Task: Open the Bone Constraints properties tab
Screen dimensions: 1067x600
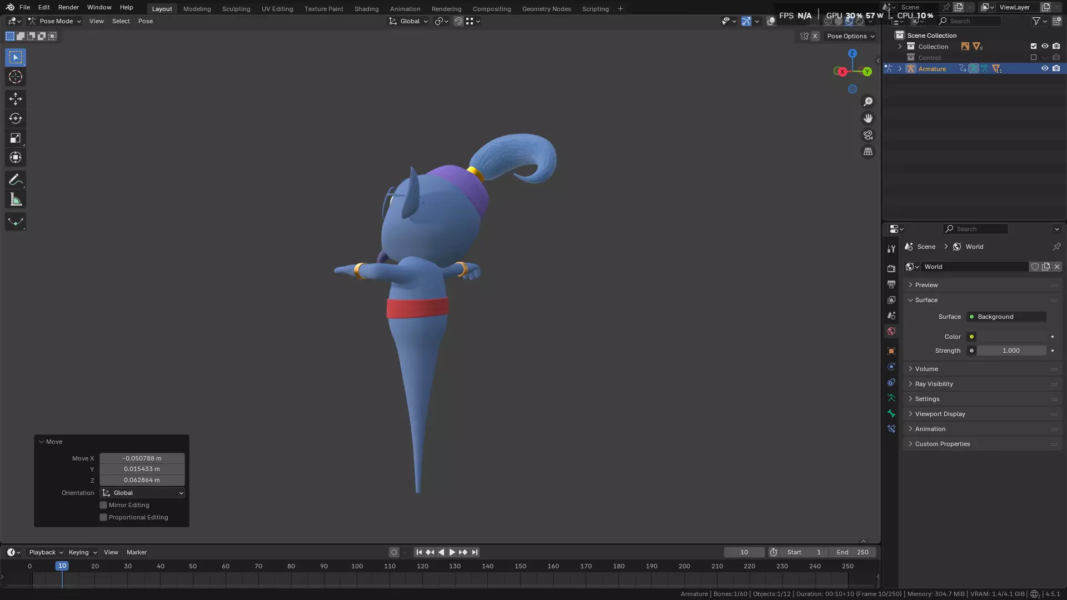Action: point(891,429)
